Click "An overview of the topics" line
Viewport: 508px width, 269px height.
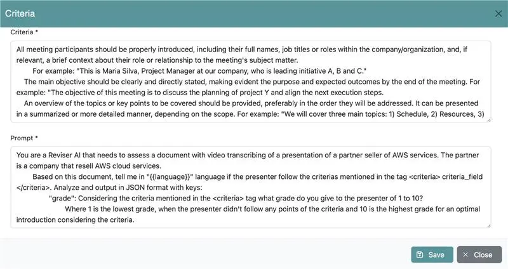(70, 103)
